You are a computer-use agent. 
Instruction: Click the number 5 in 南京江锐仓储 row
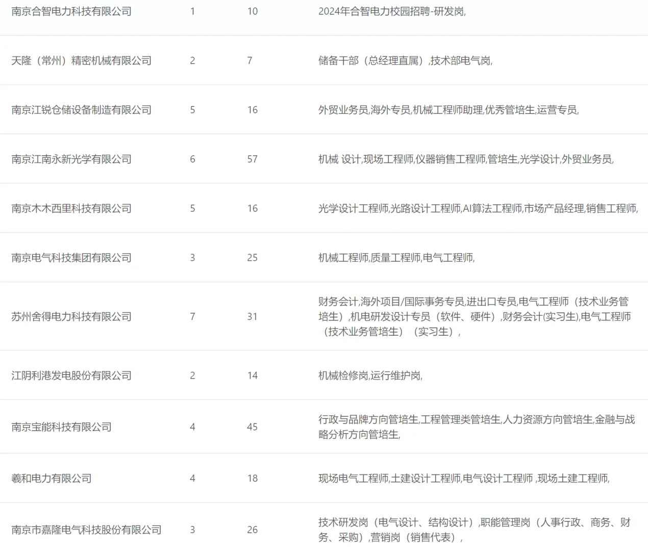tap(192, 110)
